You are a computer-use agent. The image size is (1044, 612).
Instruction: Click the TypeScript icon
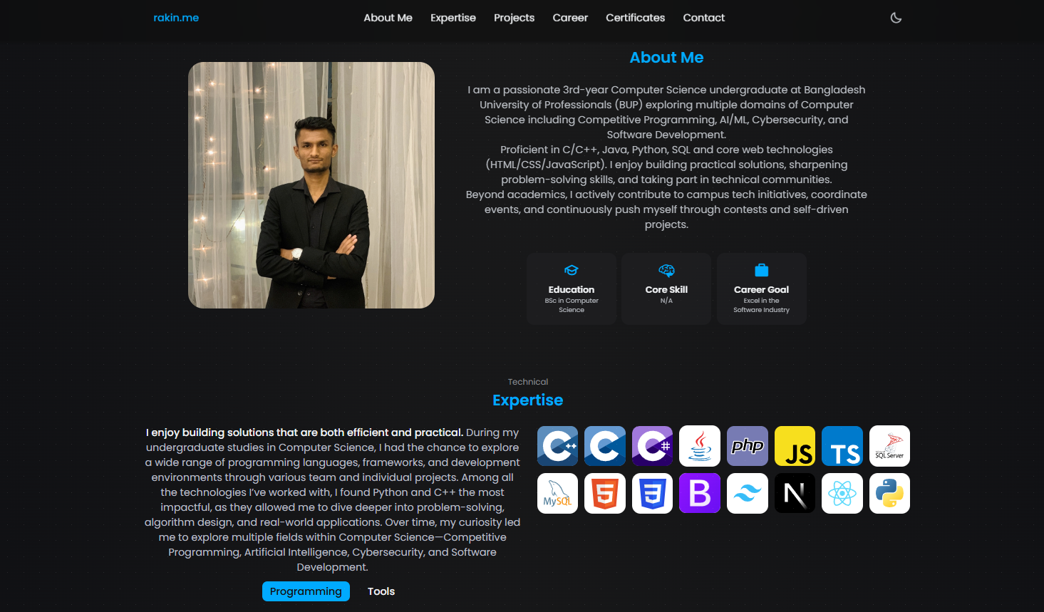point(842,445)
